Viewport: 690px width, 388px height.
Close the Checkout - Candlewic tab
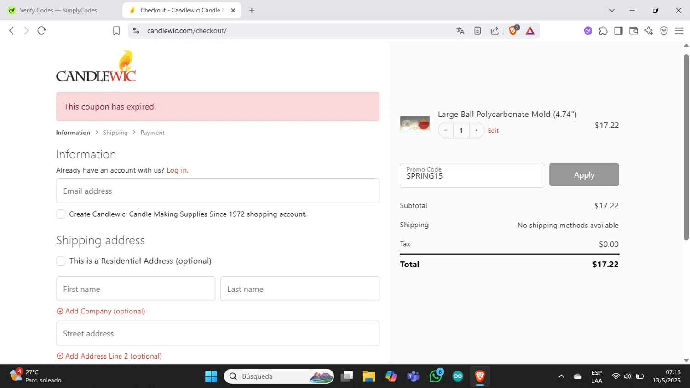click(233, 10)
